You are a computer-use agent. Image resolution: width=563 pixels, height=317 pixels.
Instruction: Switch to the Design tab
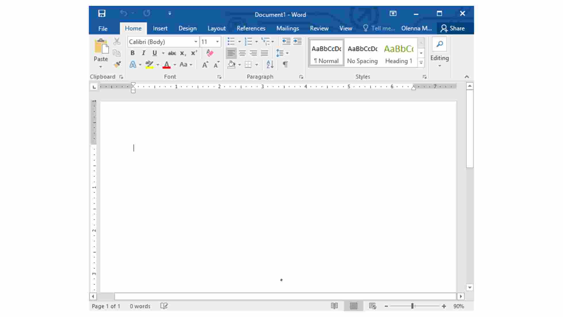pos(188,28)
